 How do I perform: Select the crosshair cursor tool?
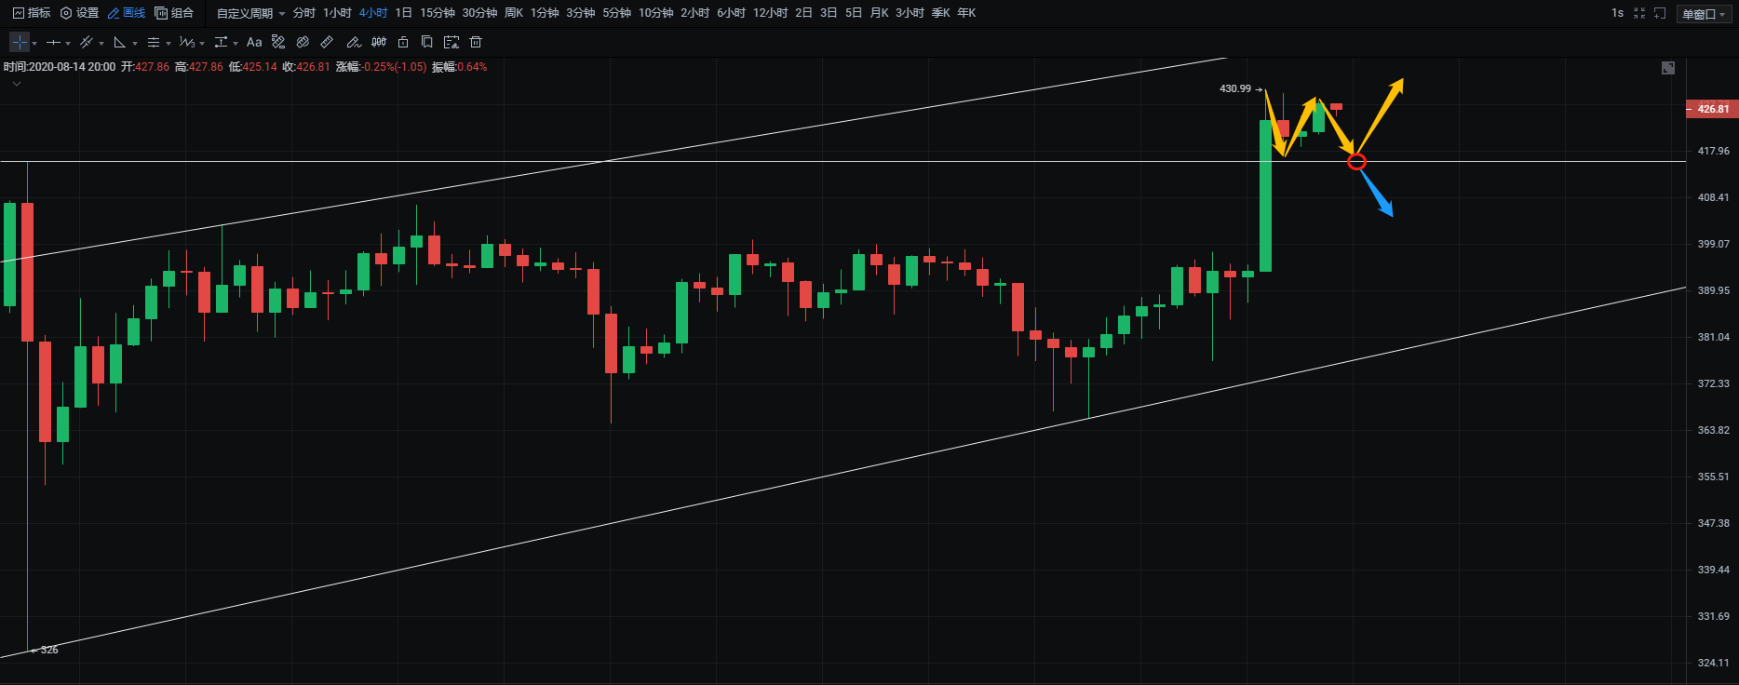pos(20,42)
